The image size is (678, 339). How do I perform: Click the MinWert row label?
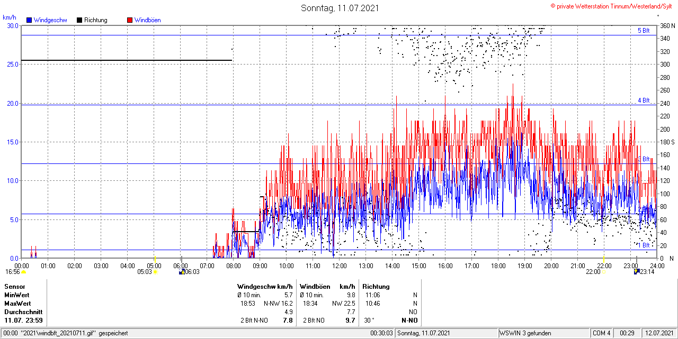point(17,295)
